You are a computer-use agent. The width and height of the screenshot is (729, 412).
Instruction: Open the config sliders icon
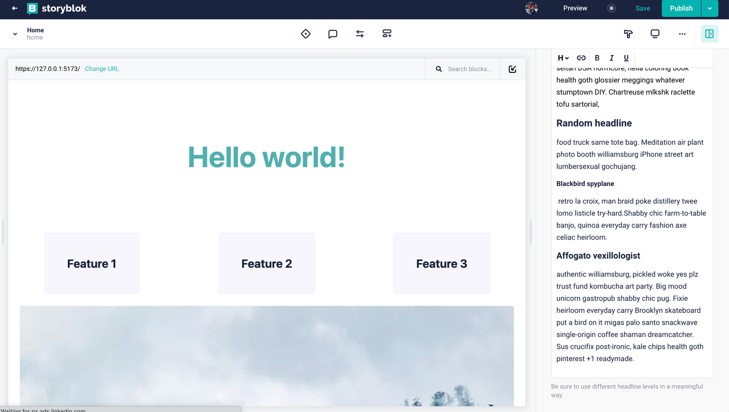(x=360, y=34)
